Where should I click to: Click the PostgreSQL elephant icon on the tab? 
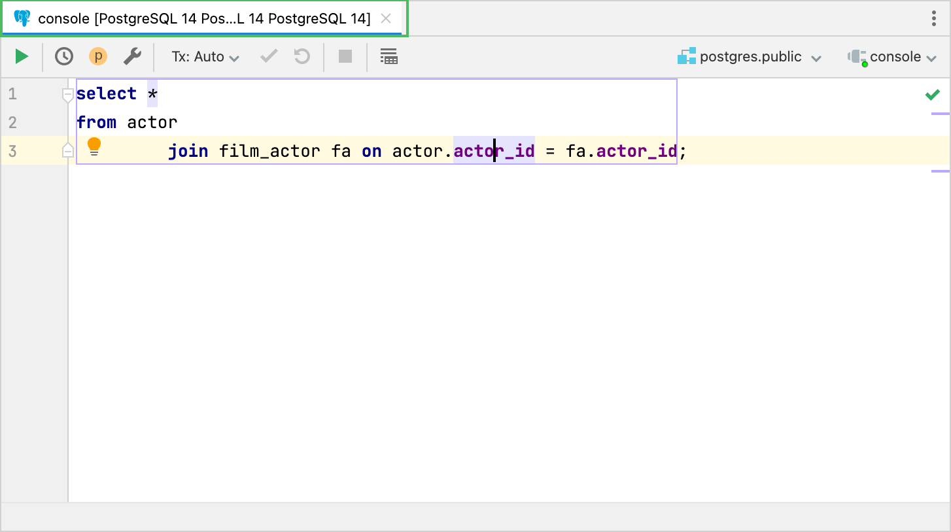pos(24,19)
